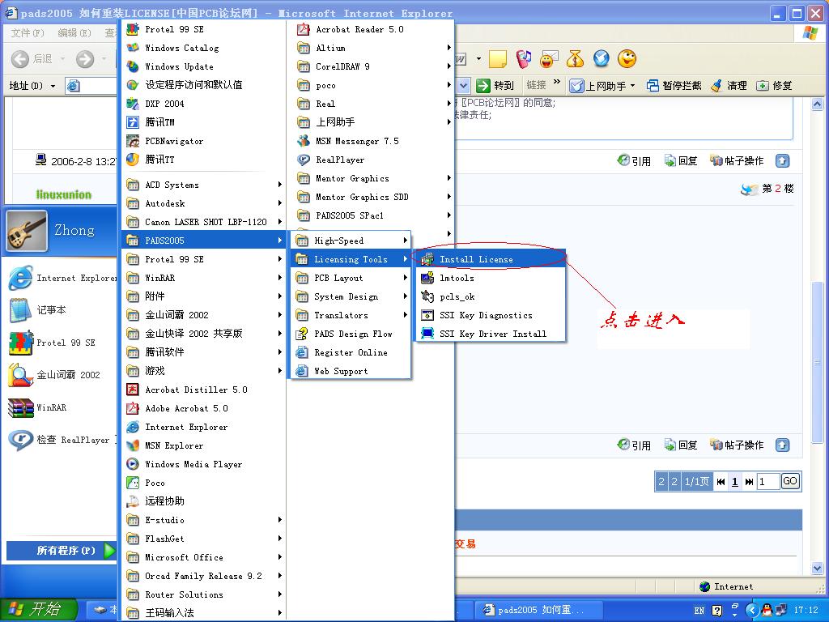Click the EN language indicator
This screenshot has width=829, height=622.
(x=699, y=611)
